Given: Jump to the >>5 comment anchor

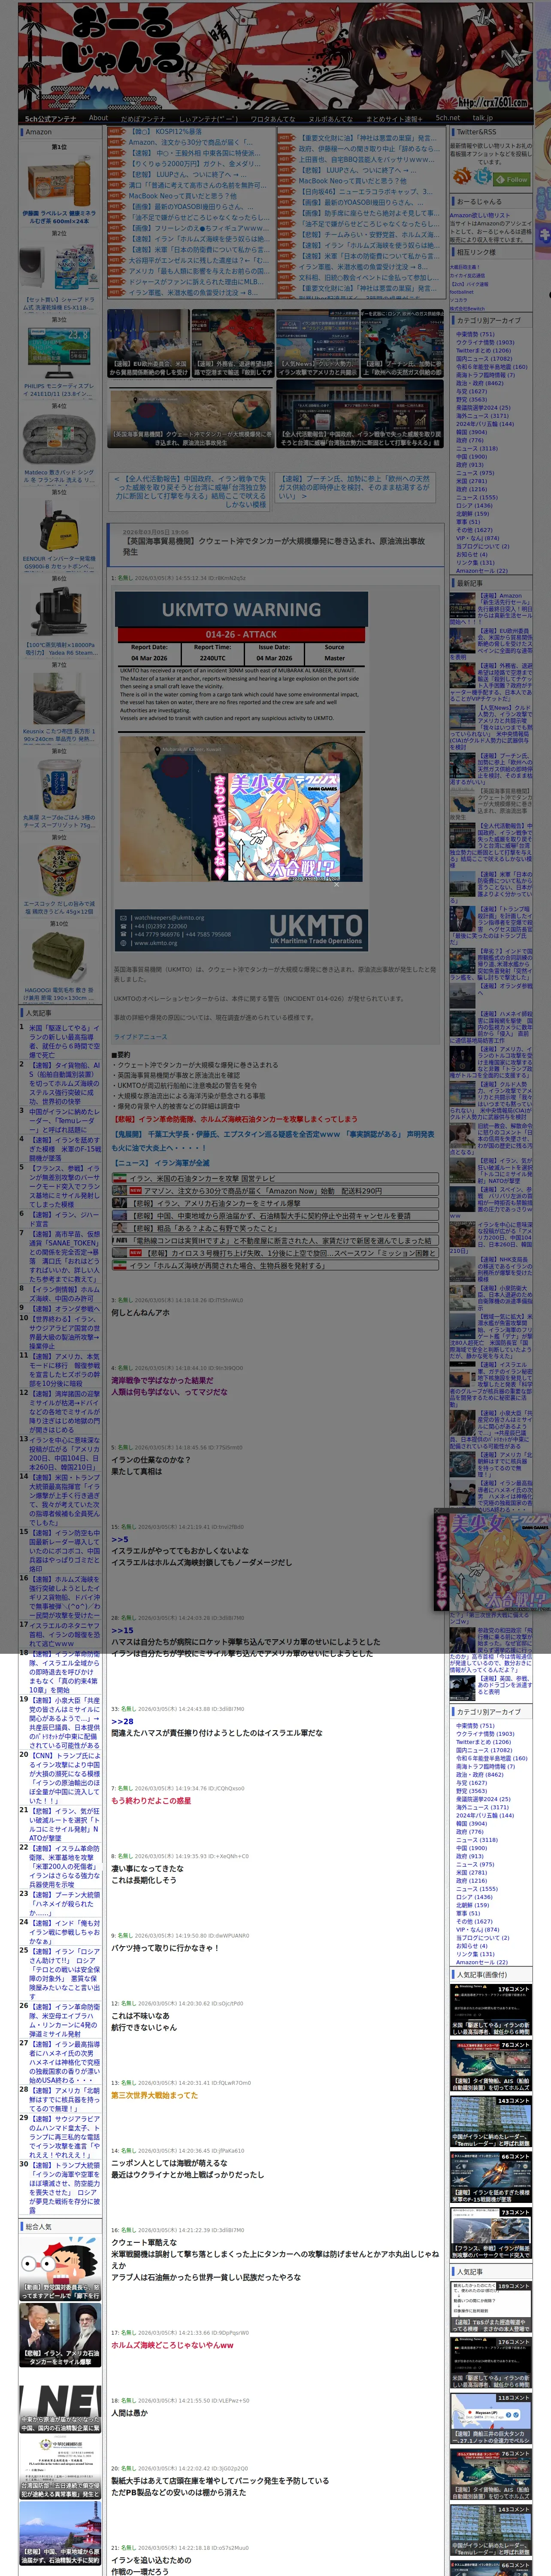Looking at the screenshot, I should point(119,1539).
